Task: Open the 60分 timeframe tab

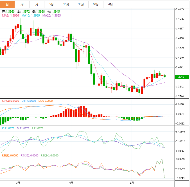Action: [96, 4]
